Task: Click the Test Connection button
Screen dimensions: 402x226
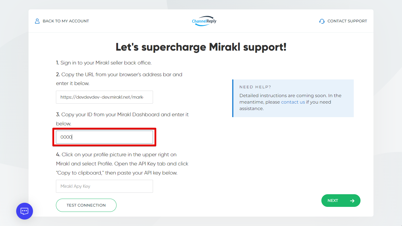Action: click(x=86, y=205)
